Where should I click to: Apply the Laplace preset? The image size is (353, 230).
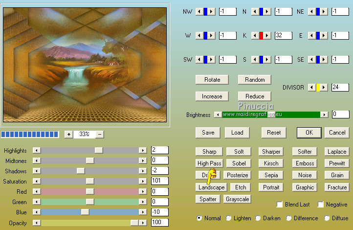pos(337,152)
